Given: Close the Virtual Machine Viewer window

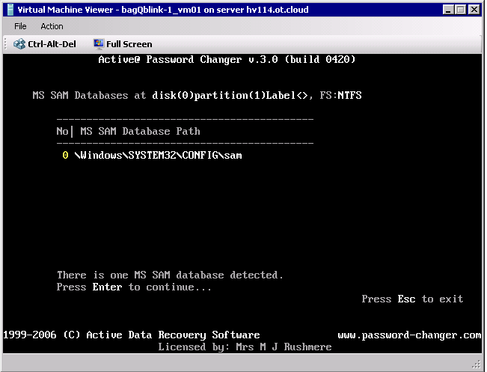Looking at the screenshot, I should [x=474, y=10].
